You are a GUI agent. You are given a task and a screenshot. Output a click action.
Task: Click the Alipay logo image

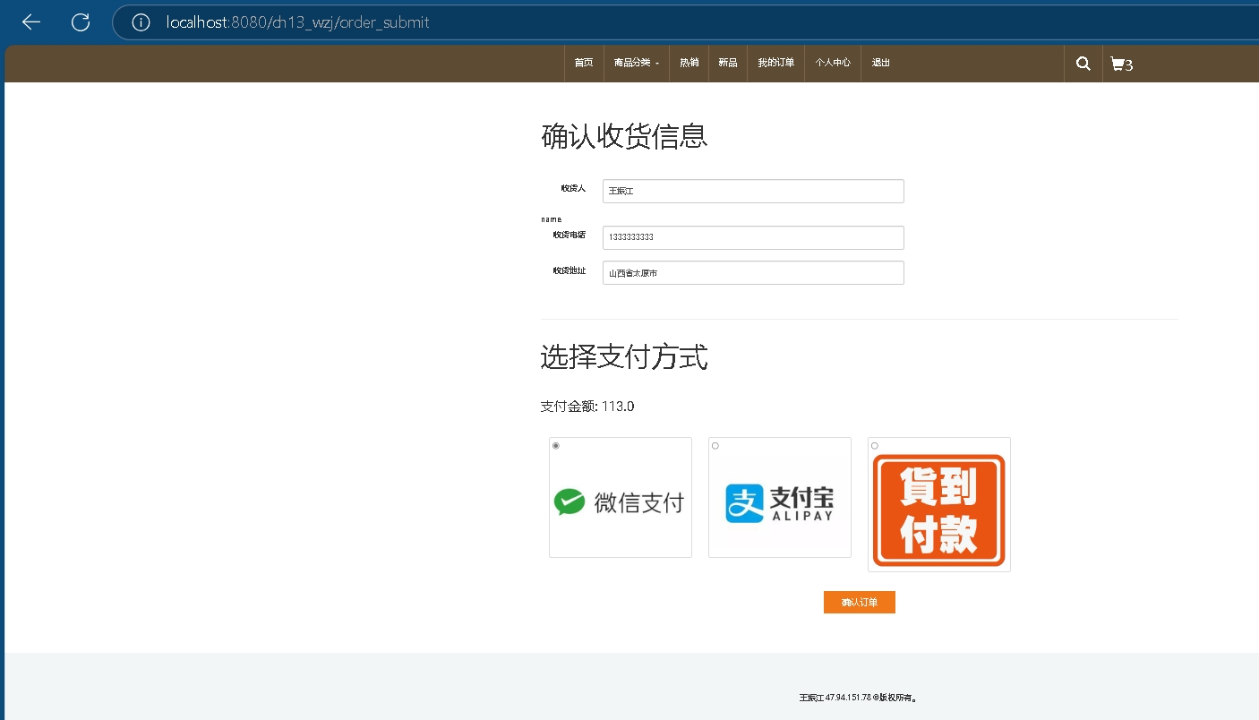(x=779, y=502)
